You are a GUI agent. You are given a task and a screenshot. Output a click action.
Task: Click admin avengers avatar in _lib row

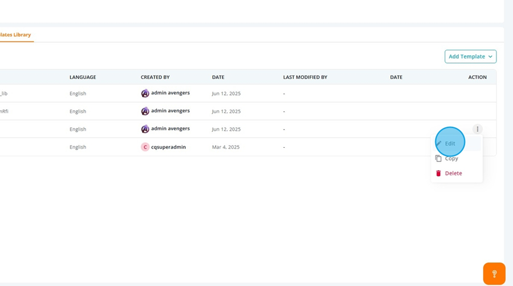145,93
